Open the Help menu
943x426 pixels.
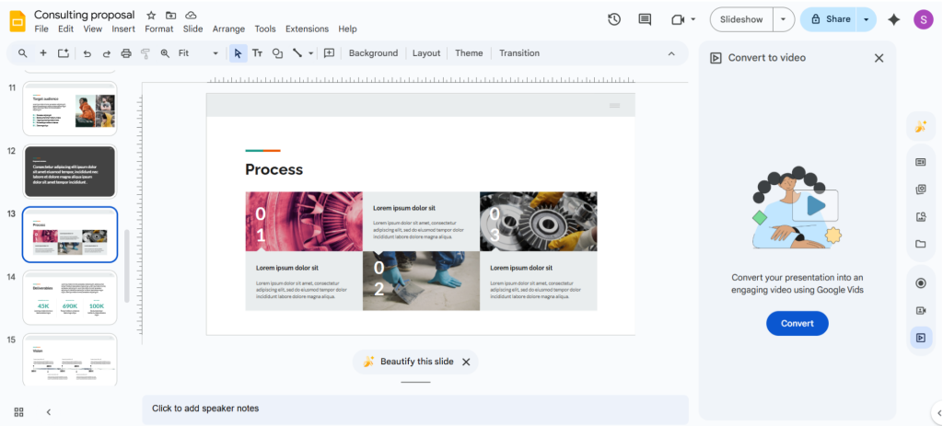347,29
